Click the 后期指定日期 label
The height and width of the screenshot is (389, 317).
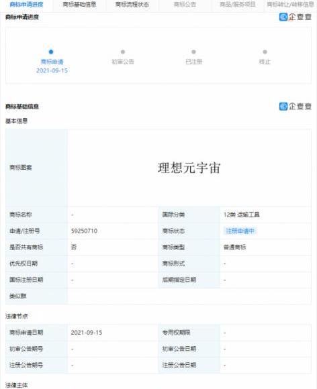click(179, 280)
